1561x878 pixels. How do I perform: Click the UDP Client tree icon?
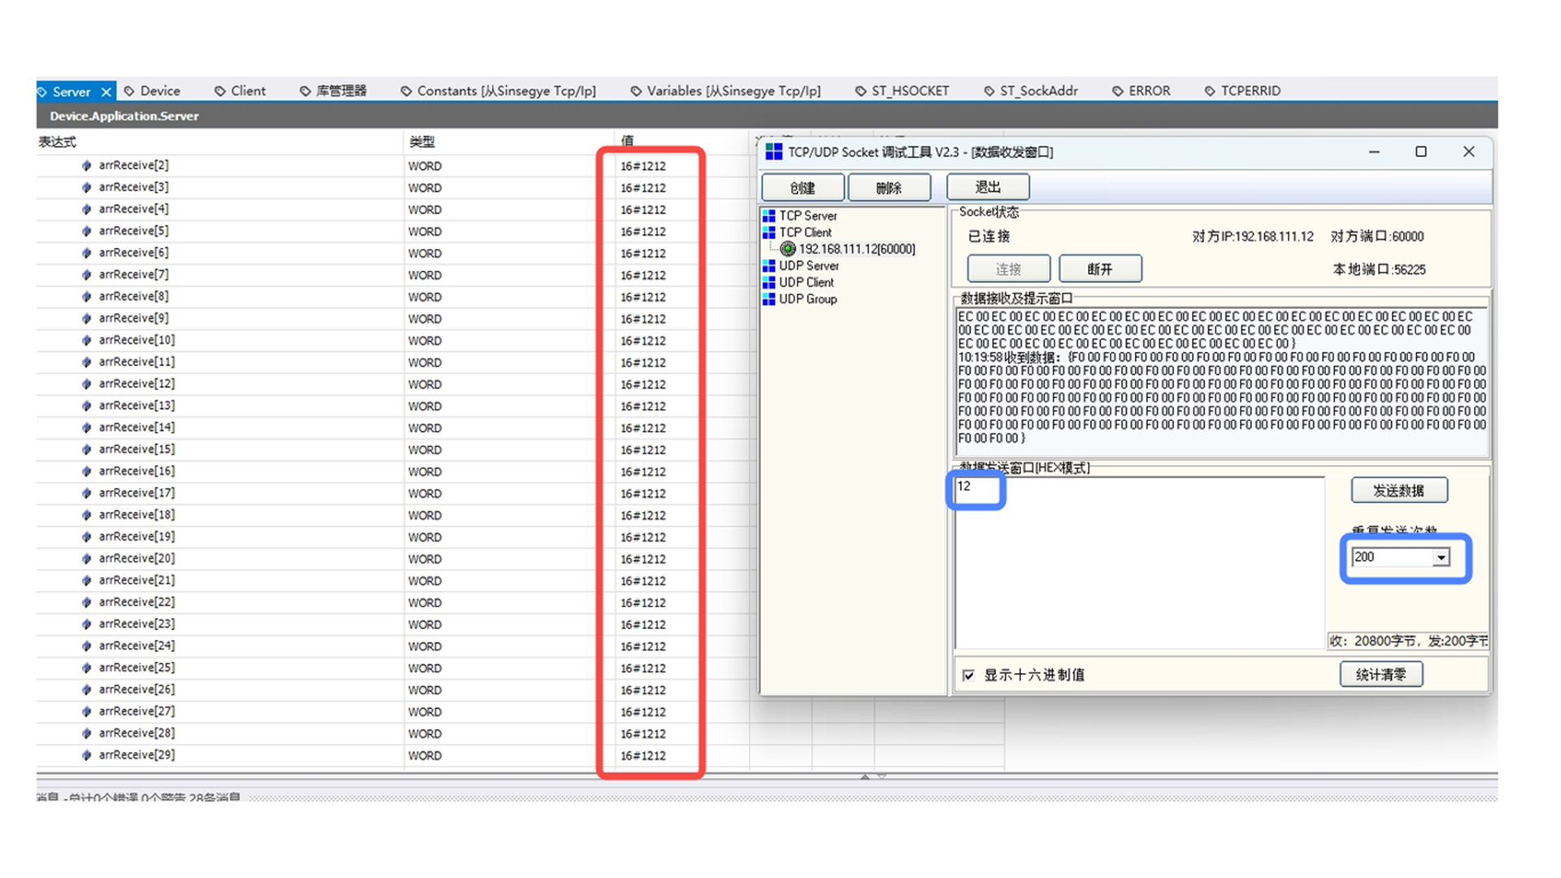click(768, 282)
